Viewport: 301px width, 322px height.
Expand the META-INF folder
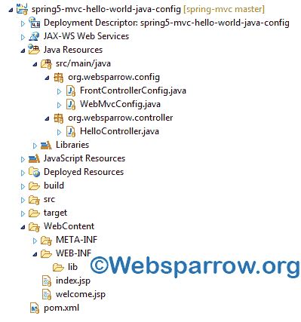point(35,241)
